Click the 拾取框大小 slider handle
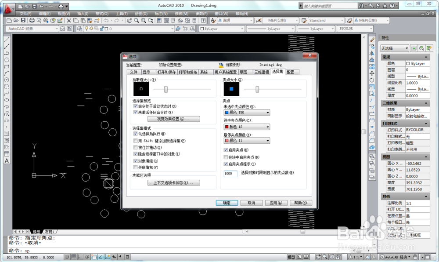The width and height of the screenshot is (439, 262). click(x=166, y=89)
